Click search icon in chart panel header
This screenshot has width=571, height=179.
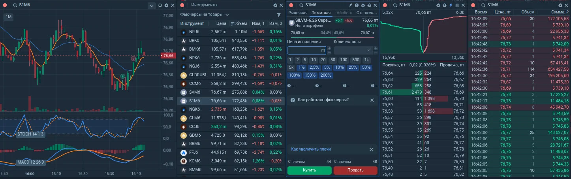[x=15, y=5]
